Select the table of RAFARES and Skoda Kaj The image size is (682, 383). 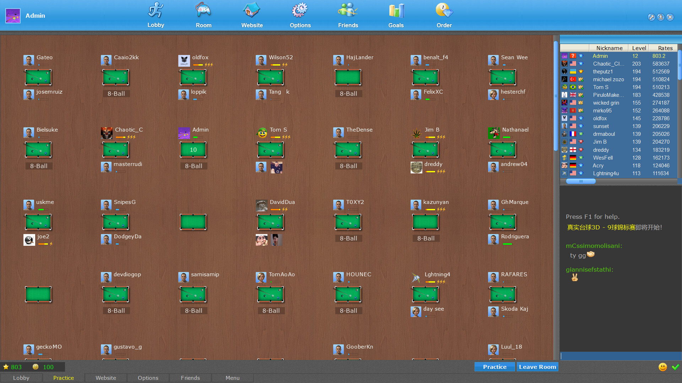pyautogui.click(x=503, y=294)
